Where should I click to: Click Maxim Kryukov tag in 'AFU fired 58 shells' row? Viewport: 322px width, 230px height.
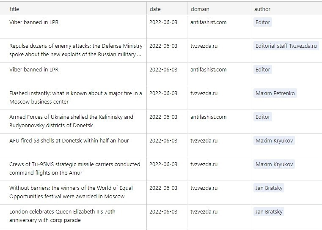(x=274, y=140)
